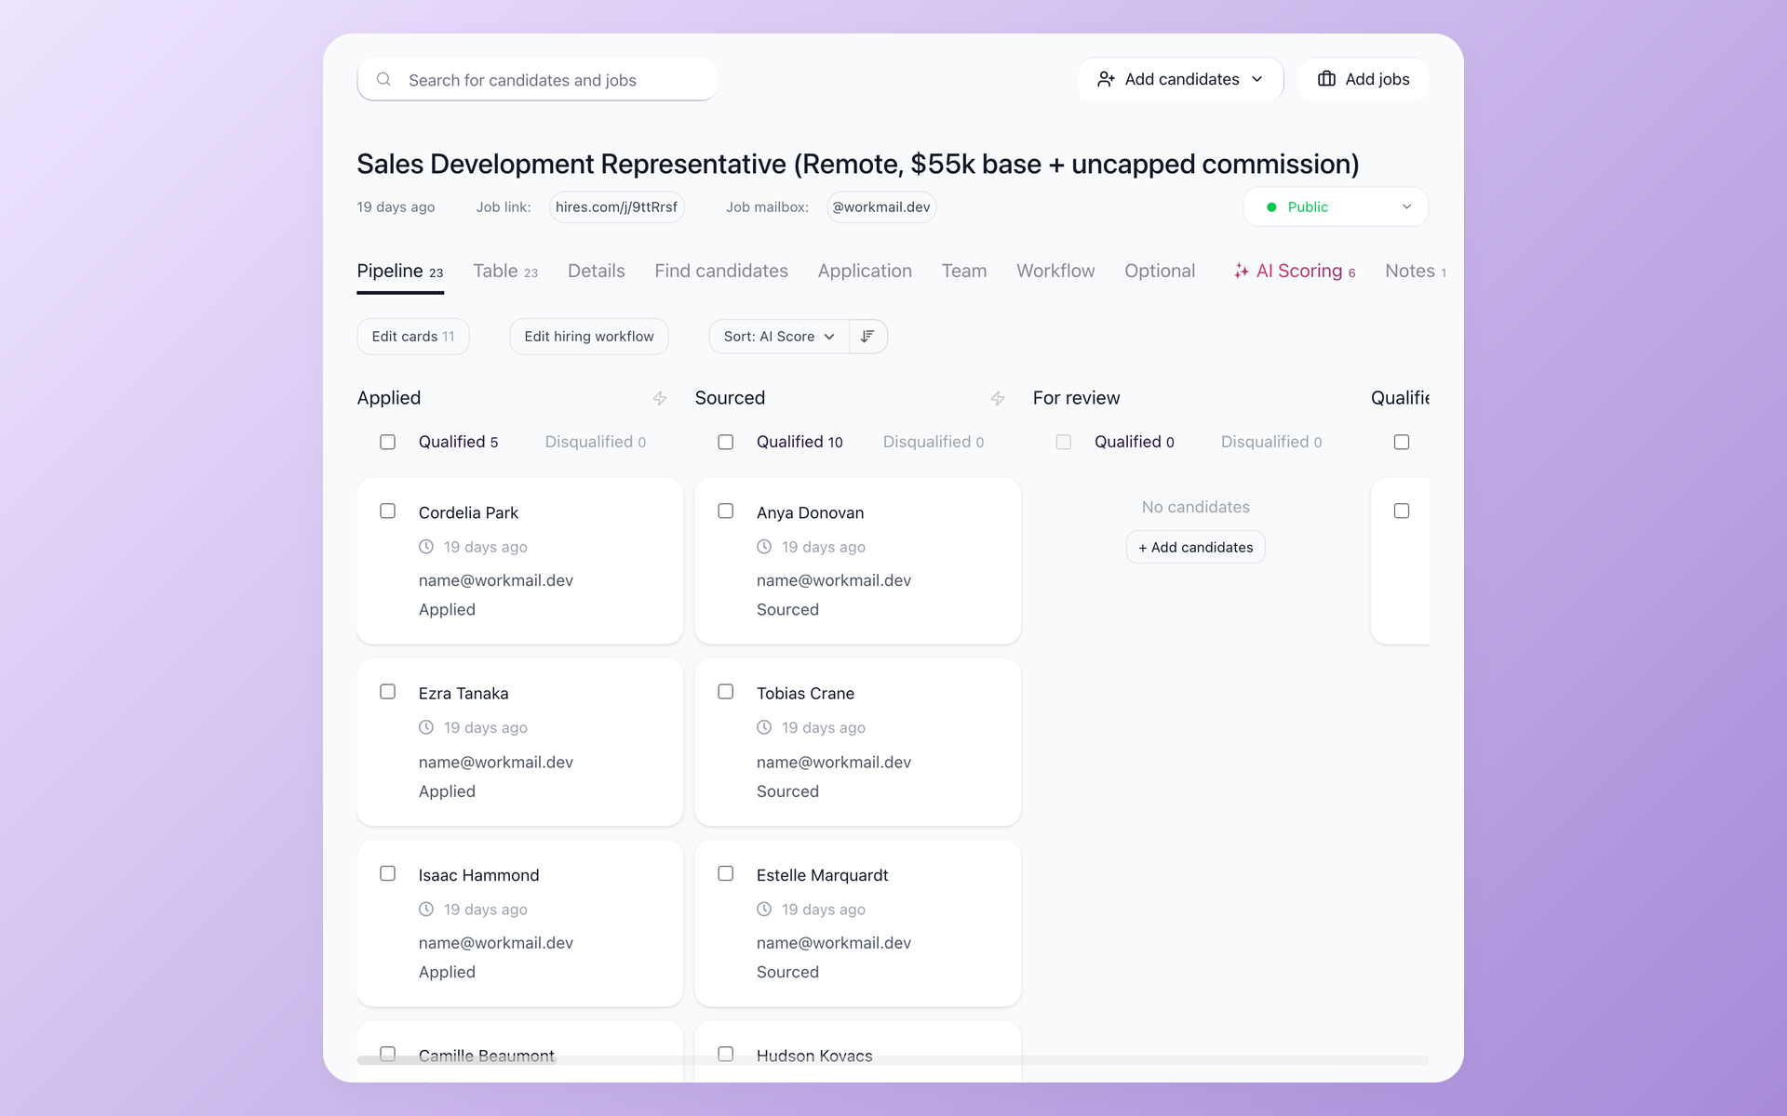Viewport: 1787px width, 1116px height.
Task: Toggle sort direction icon next to Sort
Action: tap(867, 337)
